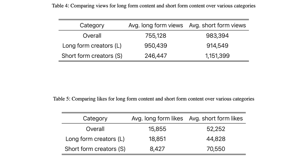Image resolution: width=306 pixels, height=157 pixels.
Task: Select the 'Avg. short form likes' column header
Action: tap(216, 119)
